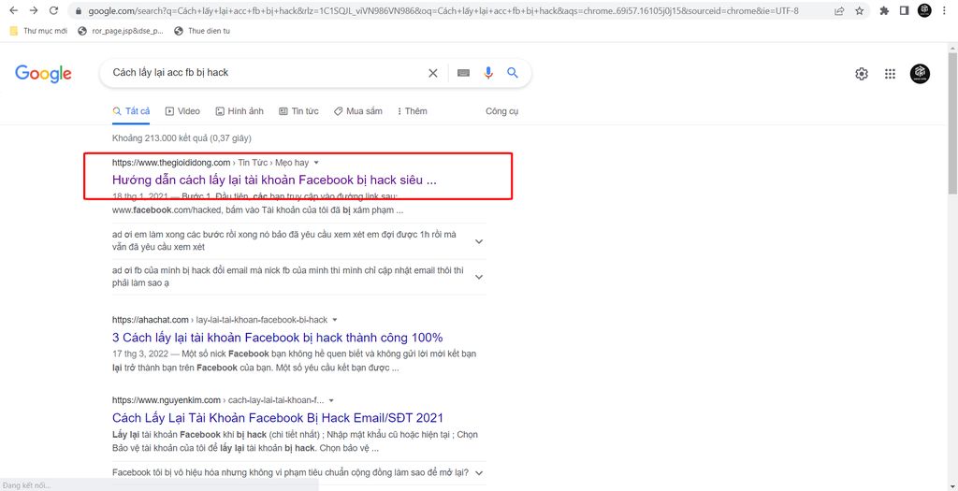Switch to the Video results tab

[x=182, y=111]
